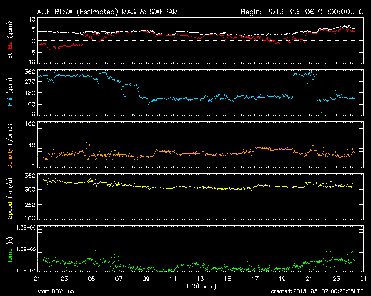Select the cyan 'Phi (gsm)' axis label
Image resolution: width=371 pixels, height=296 pixels.
10,92
